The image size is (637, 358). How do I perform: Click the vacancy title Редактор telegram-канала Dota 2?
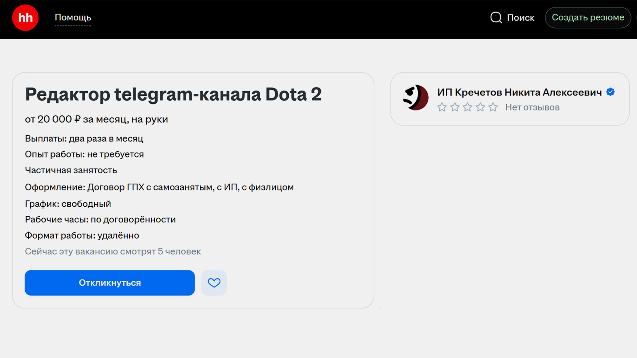[x=173, y=94]
